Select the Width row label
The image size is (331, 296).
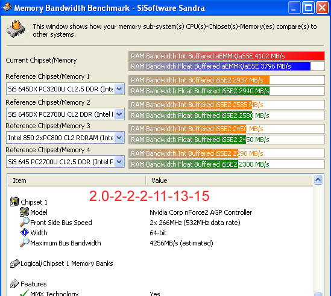point(39,233)
